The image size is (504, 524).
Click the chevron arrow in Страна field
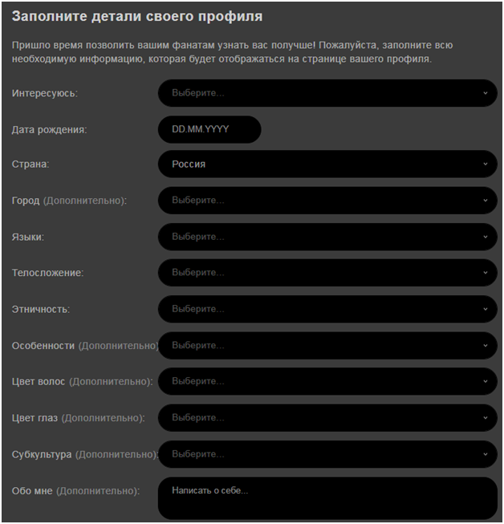(x=486, y=164)
